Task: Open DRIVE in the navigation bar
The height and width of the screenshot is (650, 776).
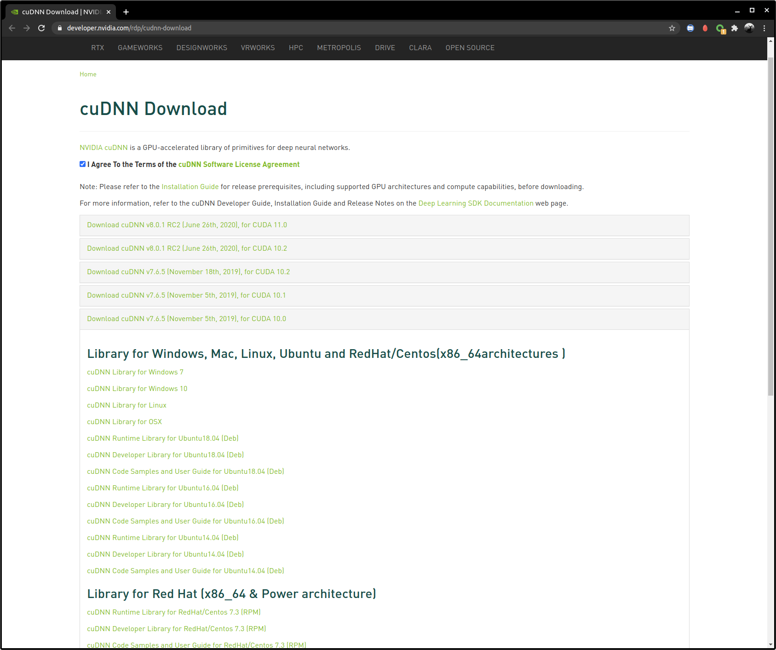Action: pyautogui.click(x=385, y=48)
